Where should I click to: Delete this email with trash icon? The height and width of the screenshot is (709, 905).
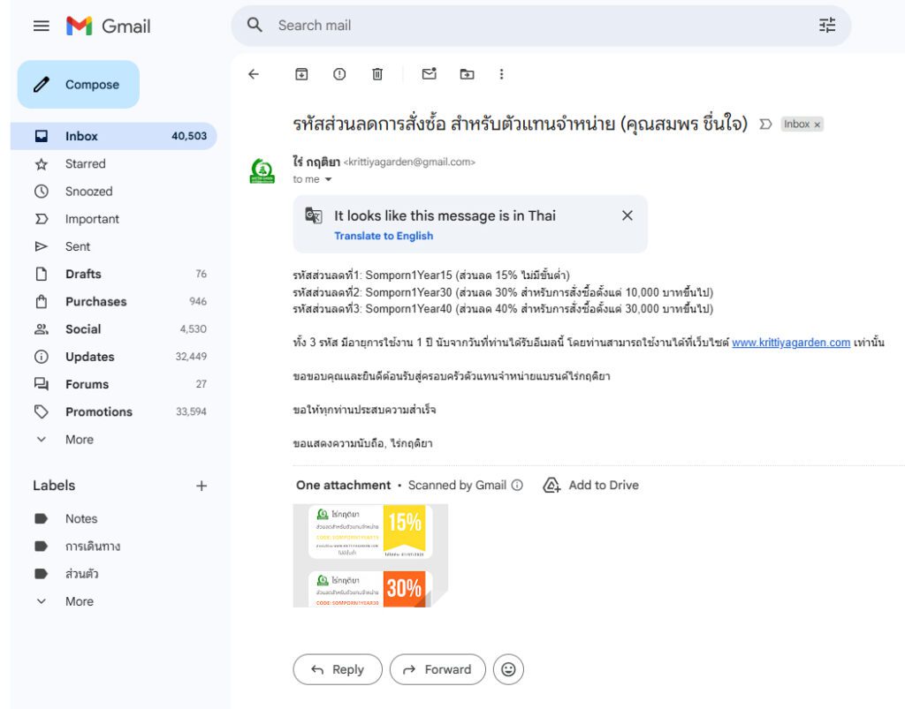[x=377, y=74]
